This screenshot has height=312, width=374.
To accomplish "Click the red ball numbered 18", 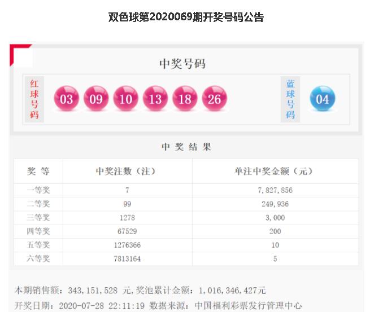I will [x=185, y=99].
